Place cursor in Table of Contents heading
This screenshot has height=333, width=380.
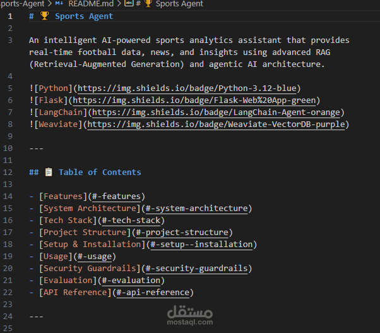[x=100, y=173]
